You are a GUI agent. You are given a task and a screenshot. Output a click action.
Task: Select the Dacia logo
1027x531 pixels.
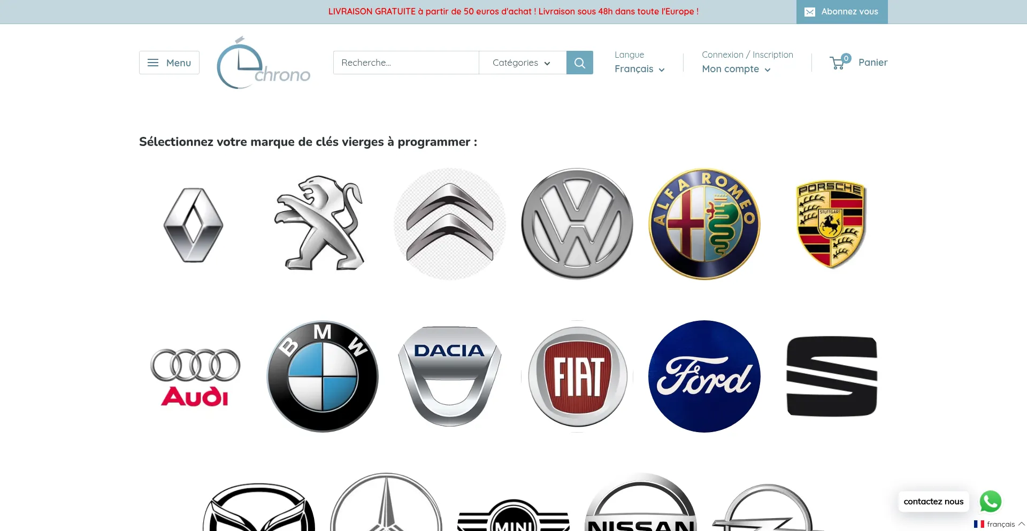click(450, 376)
